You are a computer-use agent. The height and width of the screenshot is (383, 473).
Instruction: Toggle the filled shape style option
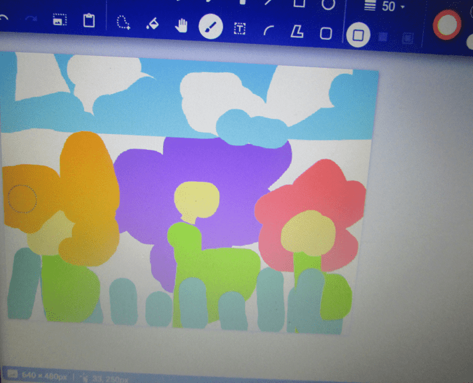point(383,36)
